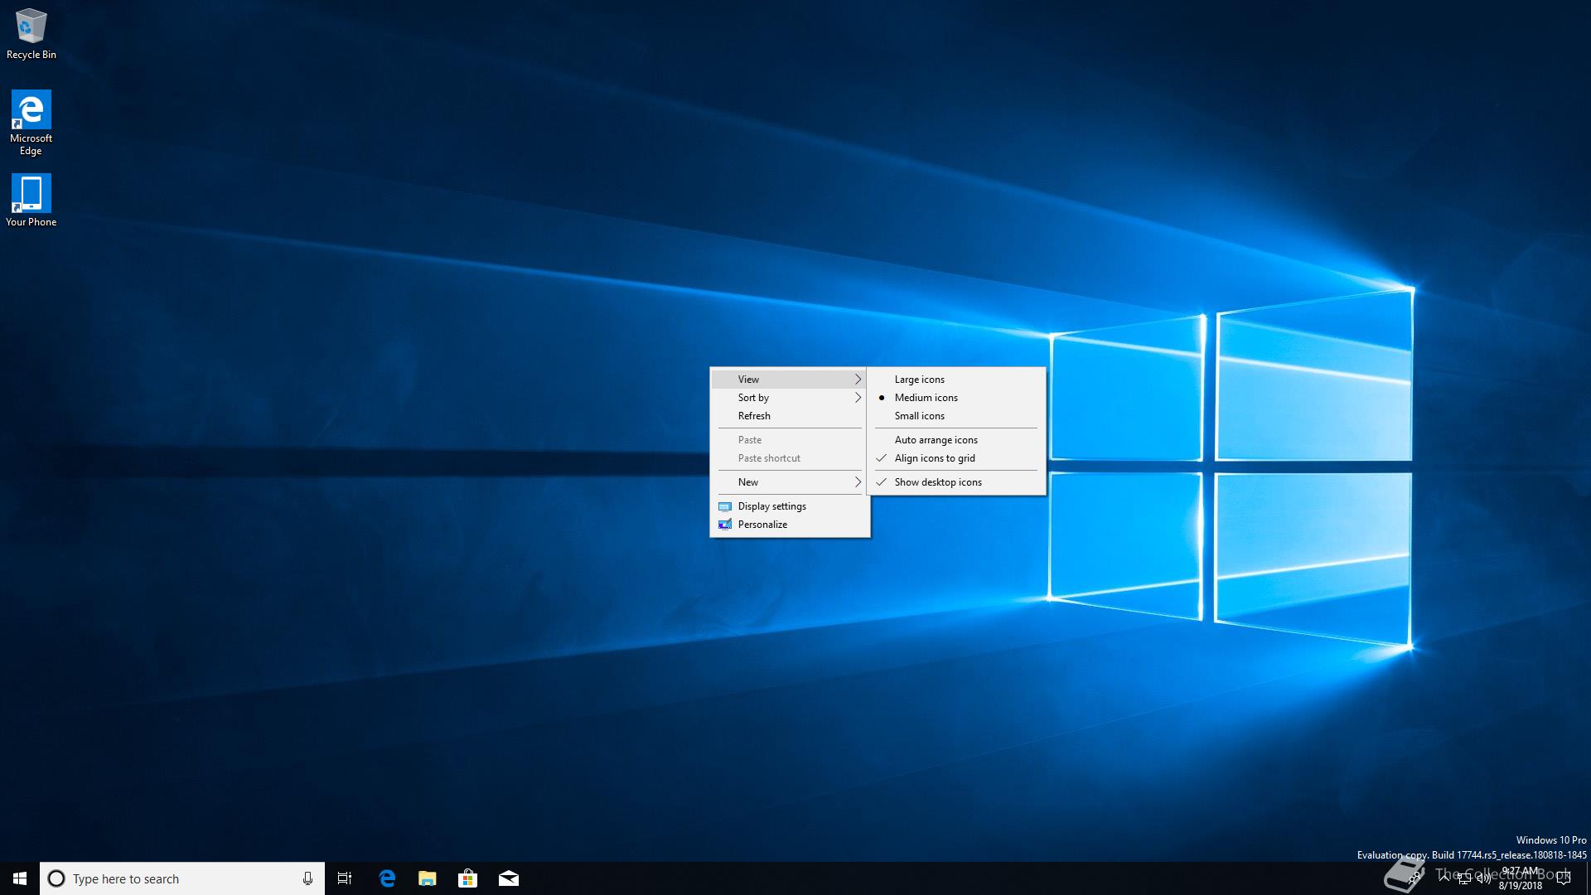Launch Edge from the taskbar
Image resolution: width=1591 pixels, height=895 pixels.
387,878
